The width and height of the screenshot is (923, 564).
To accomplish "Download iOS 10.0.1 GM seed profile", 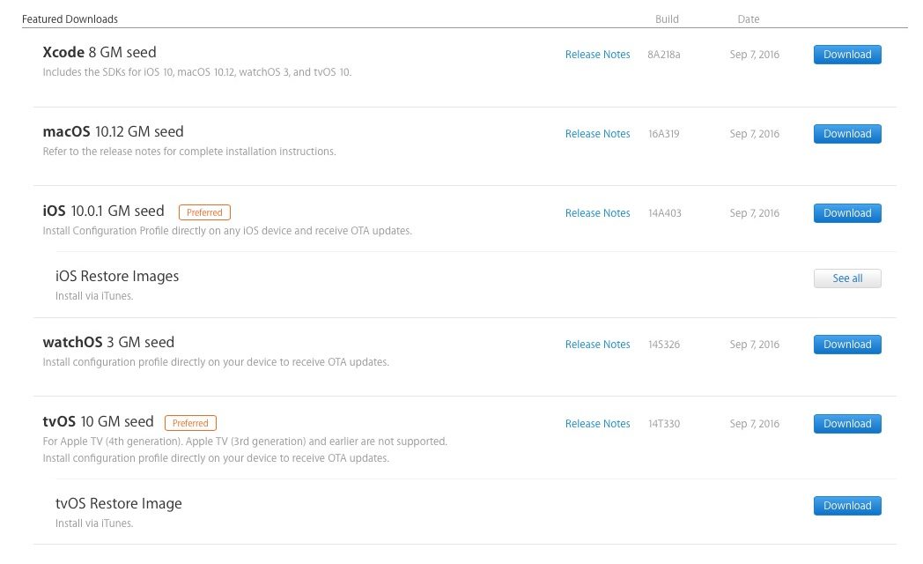I will (x=847, y=213).
